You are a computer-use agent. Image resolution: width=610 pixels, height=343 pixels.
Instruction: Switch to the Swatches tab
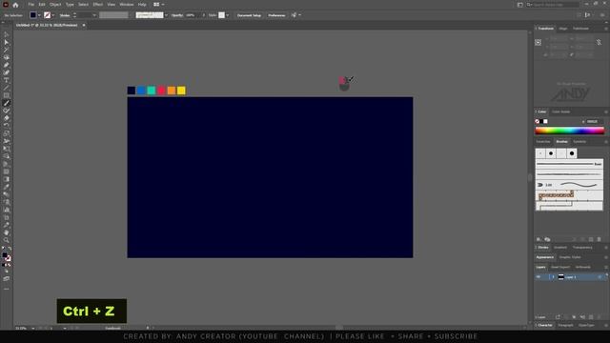(543, 142)
